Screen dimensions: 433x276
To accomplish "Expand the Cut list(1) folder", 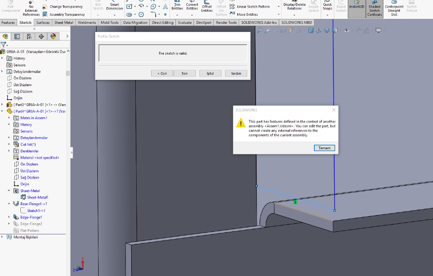I will click(x=9, y=144).
